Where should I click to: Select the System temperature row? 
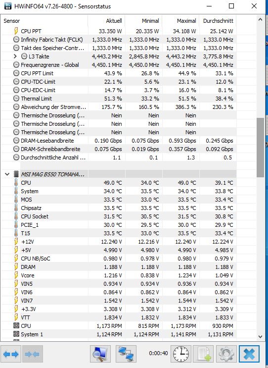(x=119, y=191)
